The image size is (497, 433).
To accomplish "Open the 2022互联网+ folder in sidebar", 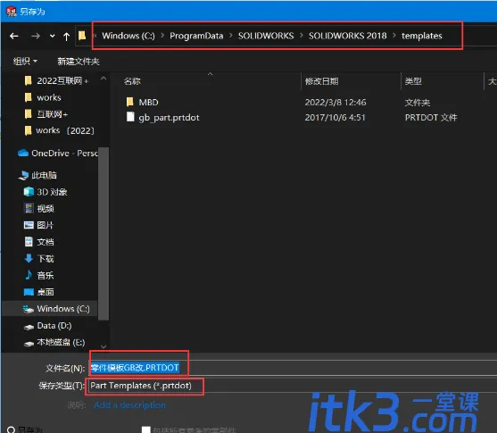I will click(56, 81).
